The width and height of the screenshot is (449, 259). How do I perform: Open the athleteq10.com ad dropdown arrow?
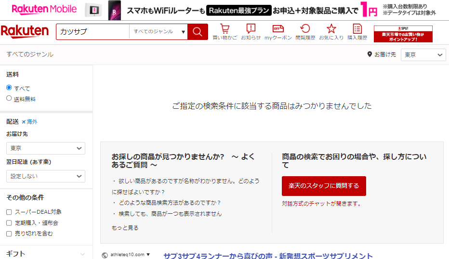[x=148, y=254]
